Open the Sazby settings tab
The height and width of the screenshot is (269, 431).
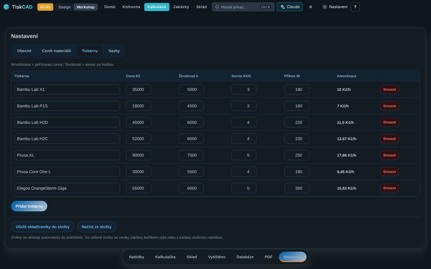click(x=114, y=51)
